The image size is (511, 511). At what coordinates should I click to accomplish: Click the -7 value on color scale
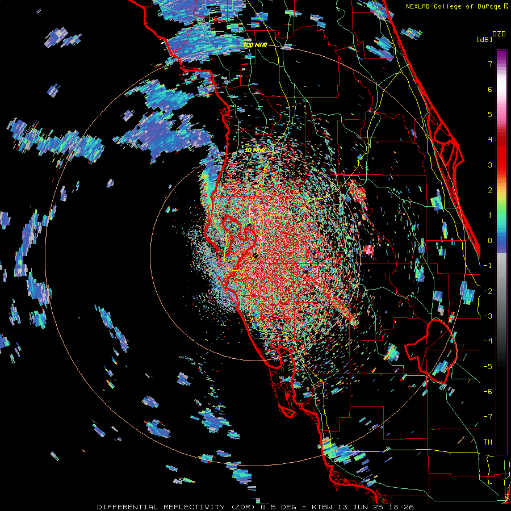click(488, 417)
